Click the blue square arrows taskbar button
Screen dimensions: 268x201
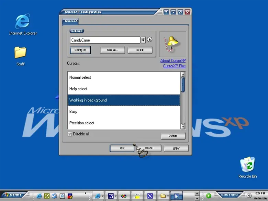150,196
